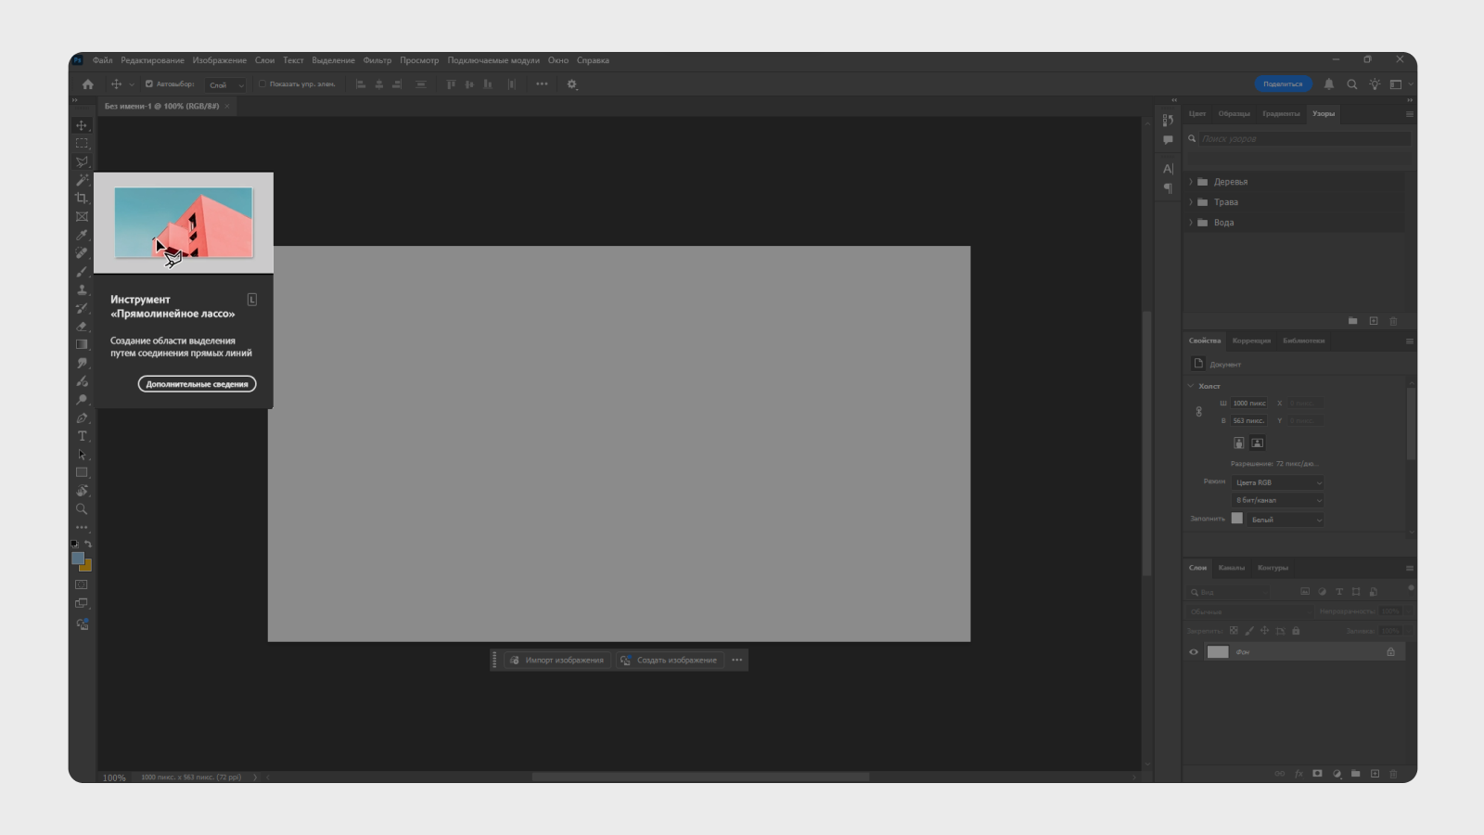This screenshot has height=835, width=1484.
Task: Click the foreground color swatch
Action: coord(77,557)
